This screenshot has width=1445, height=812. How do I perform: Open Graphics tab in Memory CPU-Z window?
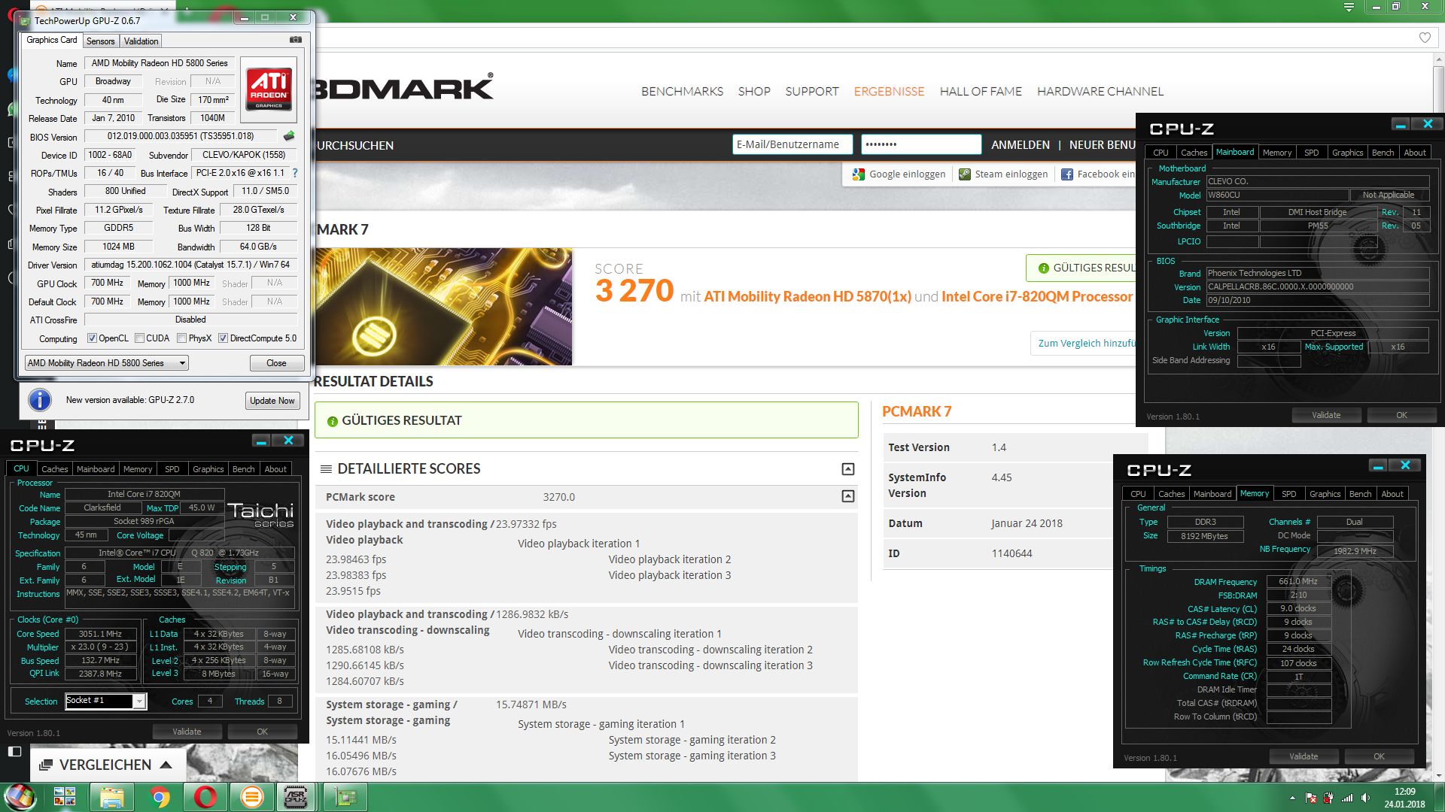point(1325,494)
